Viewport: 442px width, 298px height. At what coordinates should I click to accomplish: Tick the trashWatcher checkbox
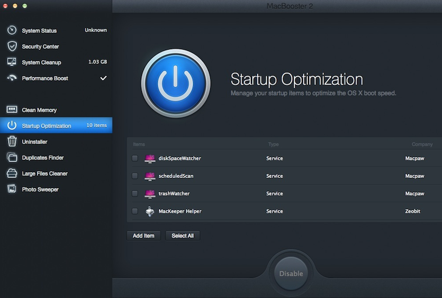[135, 193]
